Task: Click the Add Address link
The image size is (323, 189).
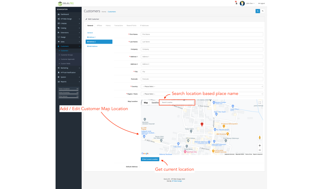Action: pos(93,46)
